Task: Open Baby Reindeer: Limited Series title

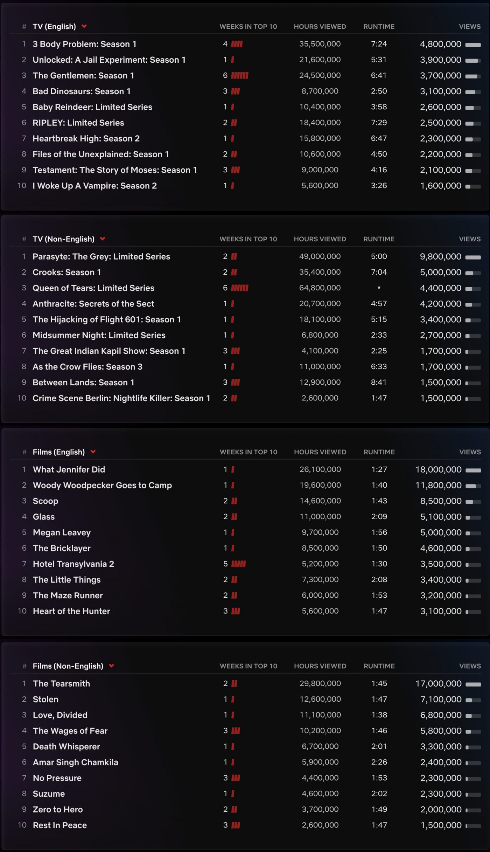Action: coord(92,107)
